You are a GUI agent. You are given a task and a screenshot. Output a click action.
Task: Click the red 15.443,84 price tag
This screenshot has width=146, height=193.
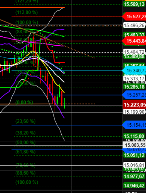tap(134, 41)
